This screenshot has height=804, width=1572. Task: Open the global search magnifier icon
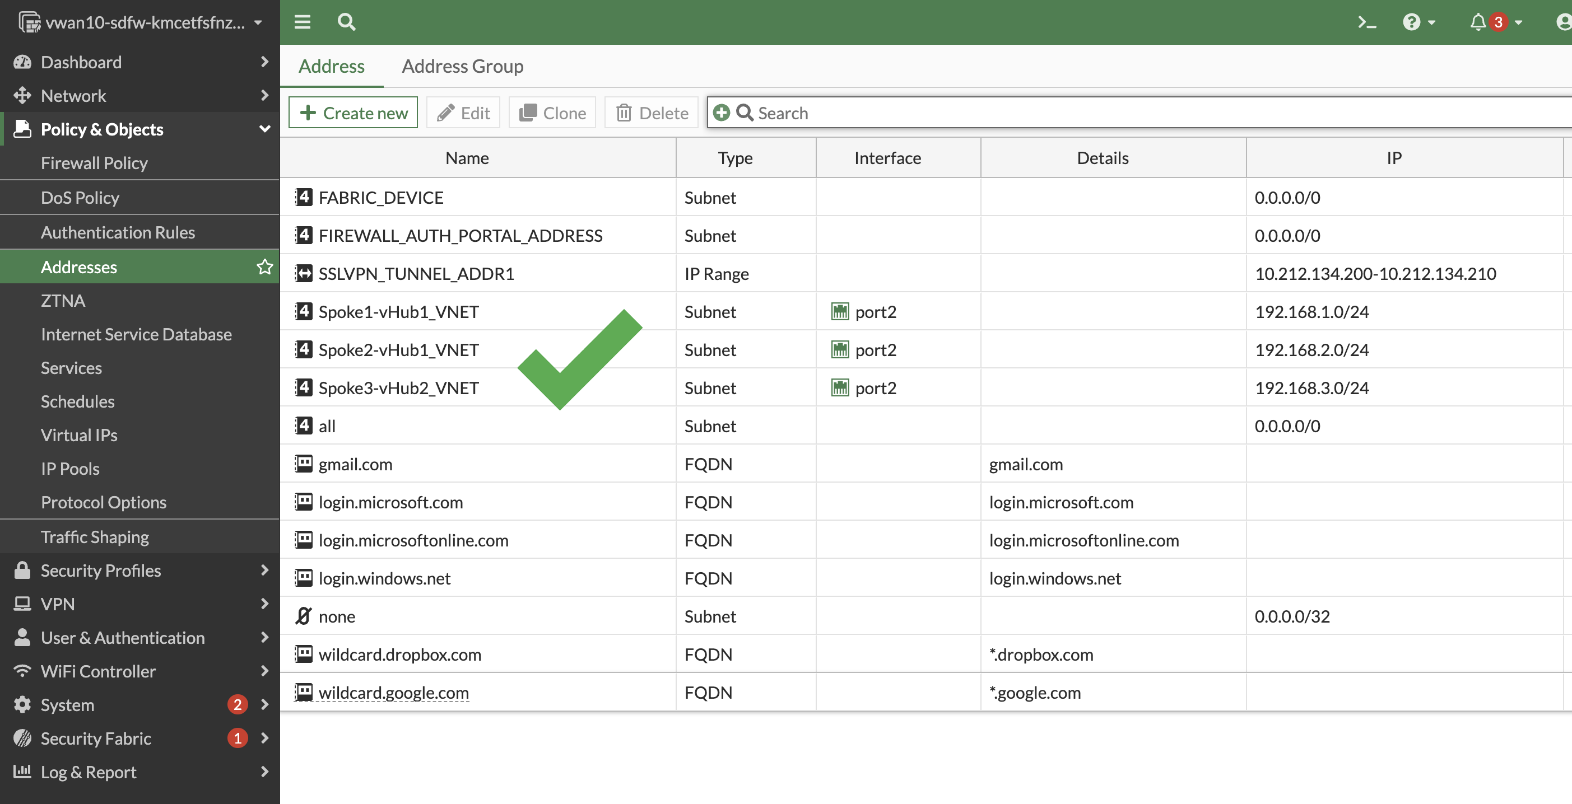click(x=346, y=22)
